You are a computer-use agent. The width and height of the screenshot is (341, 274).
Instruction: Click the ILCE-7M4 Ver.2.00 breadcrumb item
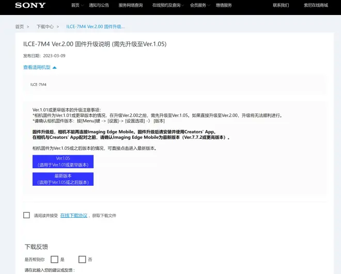click(96, 26)
